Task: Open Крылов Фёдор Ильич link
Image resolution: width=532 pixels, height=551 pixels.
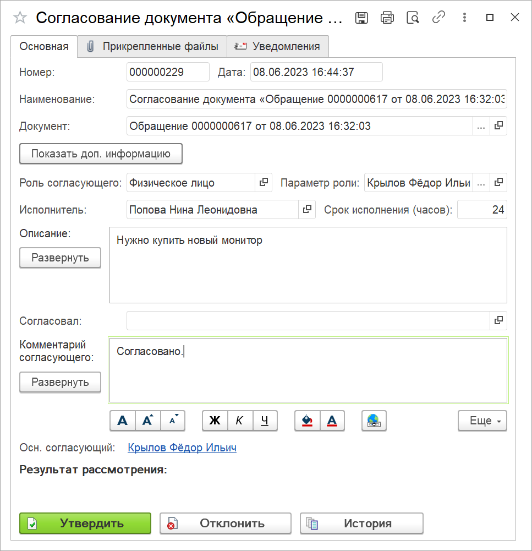Action: 182,448
